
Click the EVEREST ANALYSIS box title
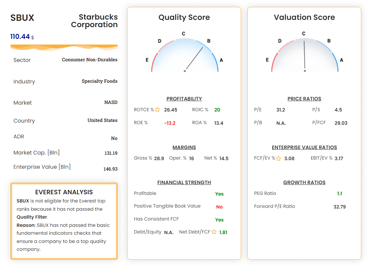[64, 192]
